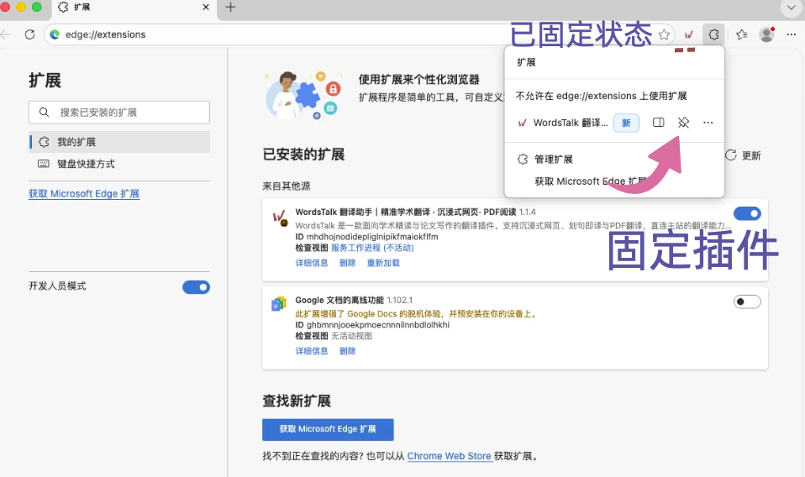This screenshot has width=805, height=477.
Task: Click 重新加载 for WordsTalk
Action: coord(383,263)
